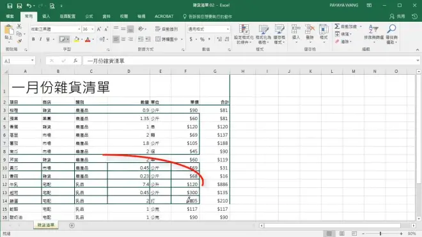Switch to ACROBAT tab

tap(164, 17)
